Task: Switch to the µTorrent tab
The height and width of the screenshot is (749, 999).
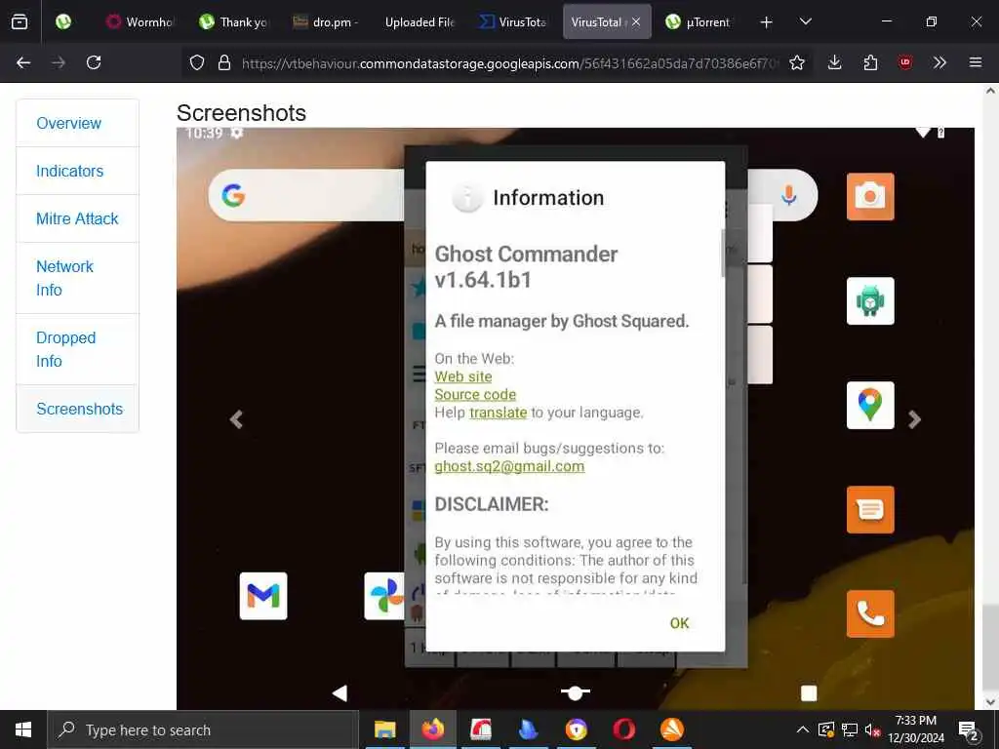Action: click(x=699, y=21)
